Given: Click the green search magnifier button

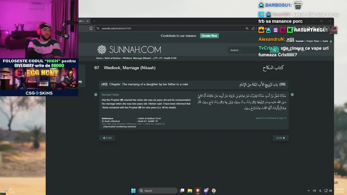Looking at the screenshot, I should click(x=274, y=50).
